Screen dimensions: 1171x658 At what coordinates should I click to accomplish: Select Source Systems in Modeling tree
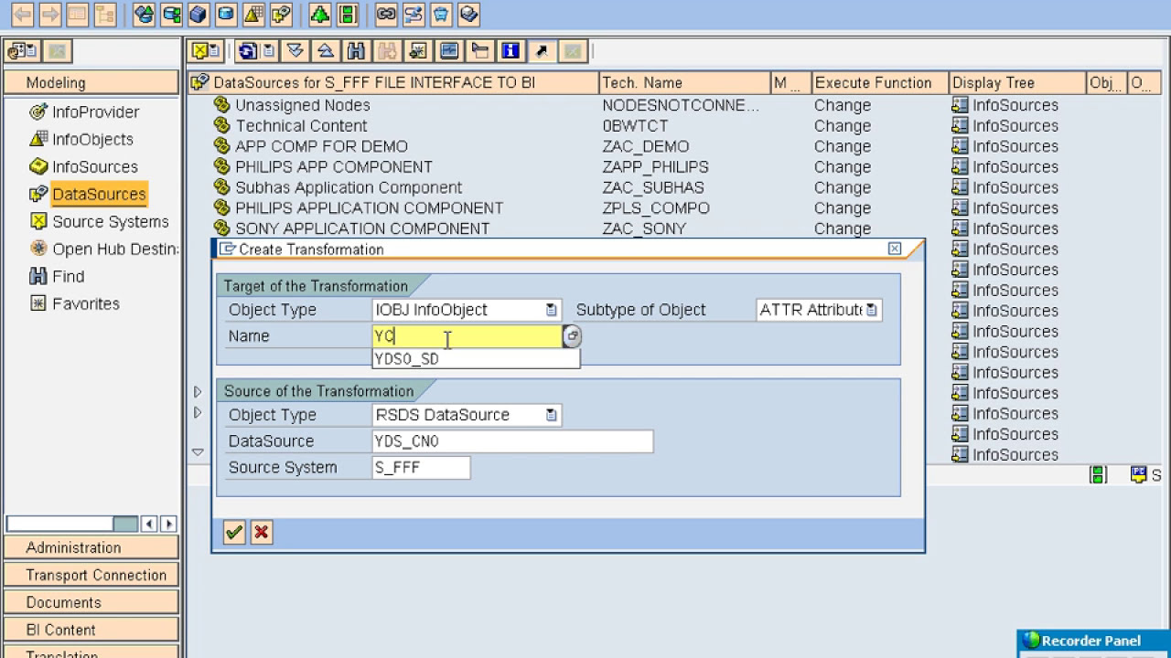click(111, 221)
